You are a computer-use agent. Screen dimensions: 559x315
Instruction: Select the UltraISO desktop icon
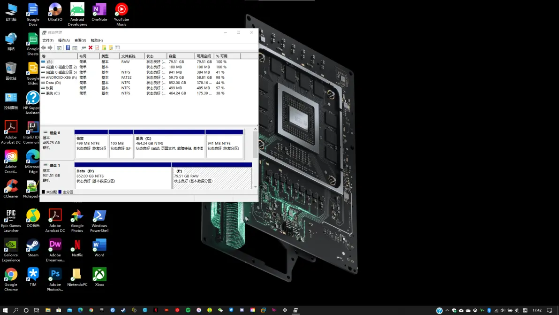[x=55, y=11]
